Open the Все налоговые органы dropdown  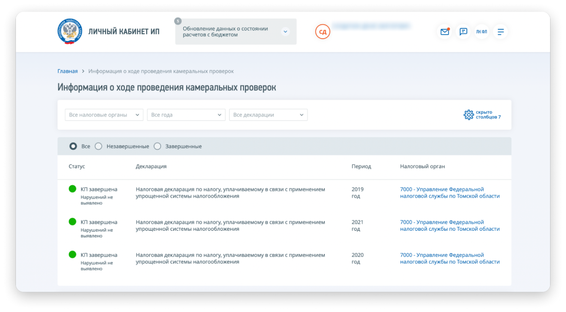pyautogui.click(x=104, y=115)
